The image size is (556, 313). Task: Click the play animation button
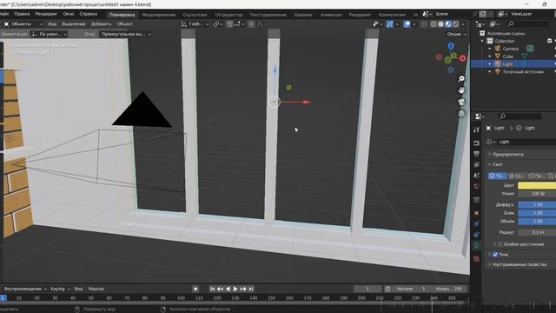(235, 289)
